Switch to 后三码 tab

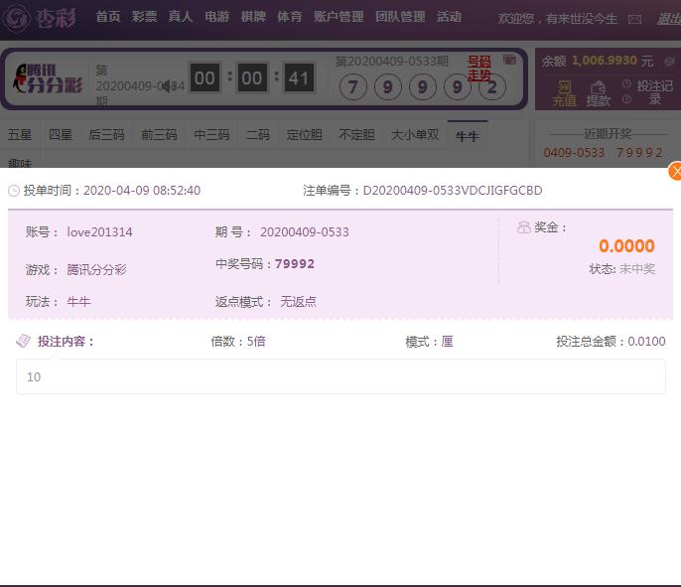tap(106, 135)
